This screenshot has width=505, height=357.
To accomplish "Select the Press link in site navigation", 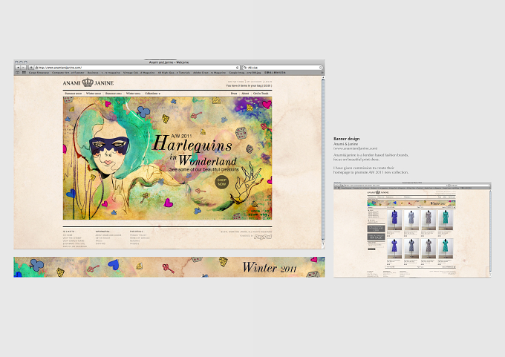I will (234, 94).
